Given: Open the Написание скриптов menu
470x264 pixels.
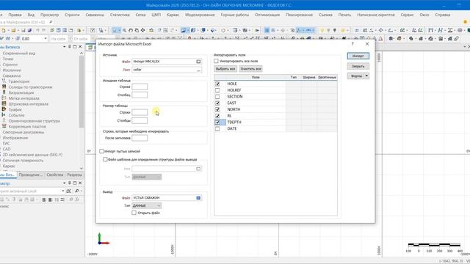Looking at the screenshot, I should [x=375, y=15].
